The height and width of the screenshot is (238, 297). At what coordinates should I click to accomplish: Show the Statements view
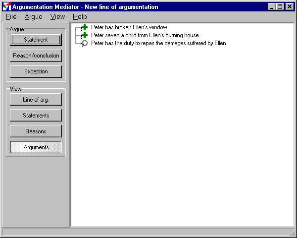(36, 116)
